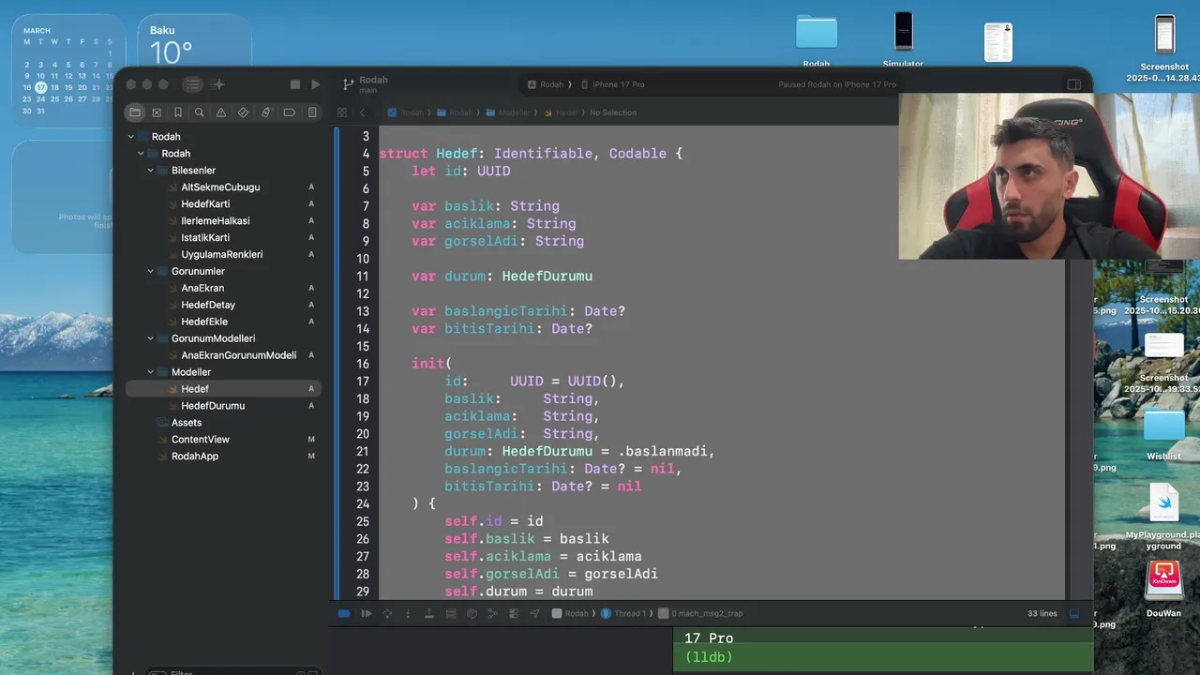This screenshot has width=1200, height=675.
Task: Open the Test navigator diamond icon
Action: [243, 112]
